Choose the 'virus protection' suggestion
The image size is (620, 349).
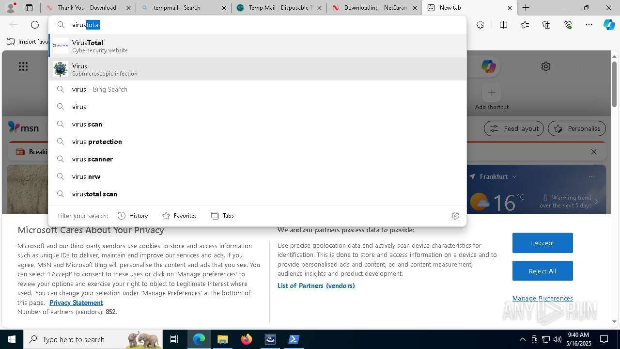coord(257,142)
